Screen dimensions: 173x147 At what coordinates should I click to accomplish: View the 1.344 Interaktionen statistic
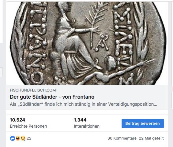click(80, 120)
